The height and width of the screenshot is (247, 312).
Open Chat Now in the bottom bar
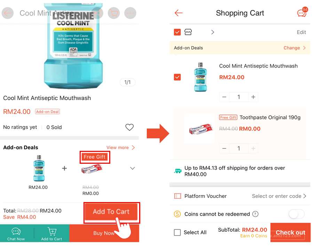pyautogui.click(x=16, y=234)
